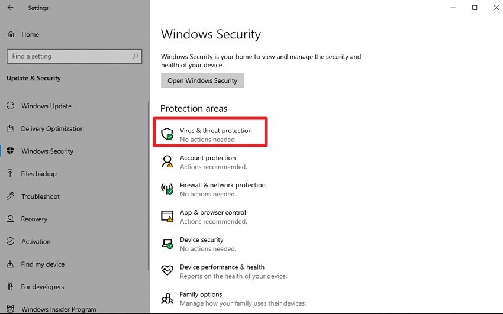Screen dimensions: 503x314
Task: Open Virus & threat protection
Action: 210,132
